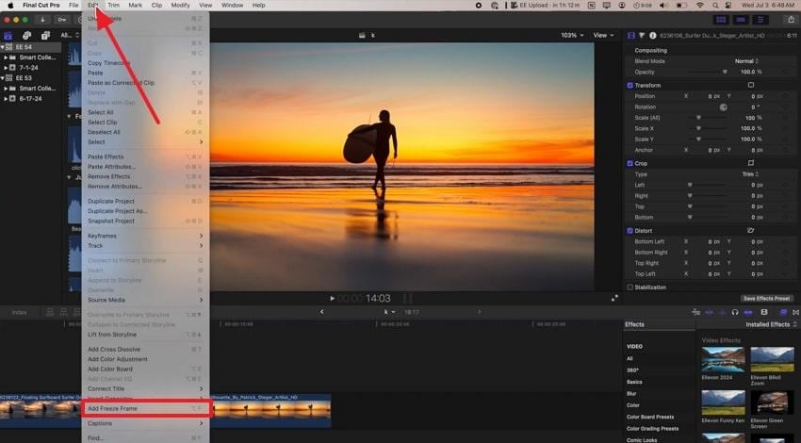Open the Apple menu

point(10,5)
